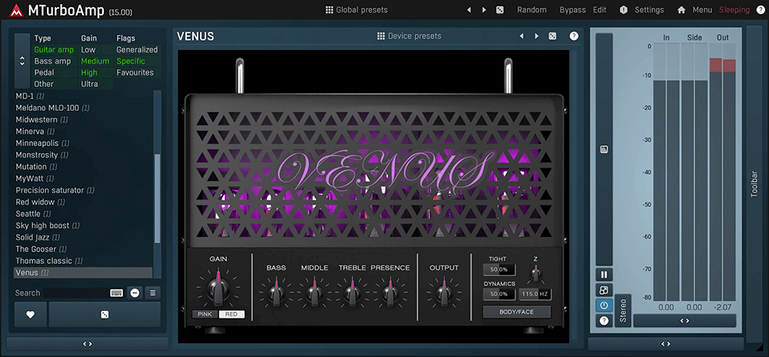The width and height of the screenshot is (769, 357).
Task: Go to previous global preset arrow
Action: (x=469, y=10)
